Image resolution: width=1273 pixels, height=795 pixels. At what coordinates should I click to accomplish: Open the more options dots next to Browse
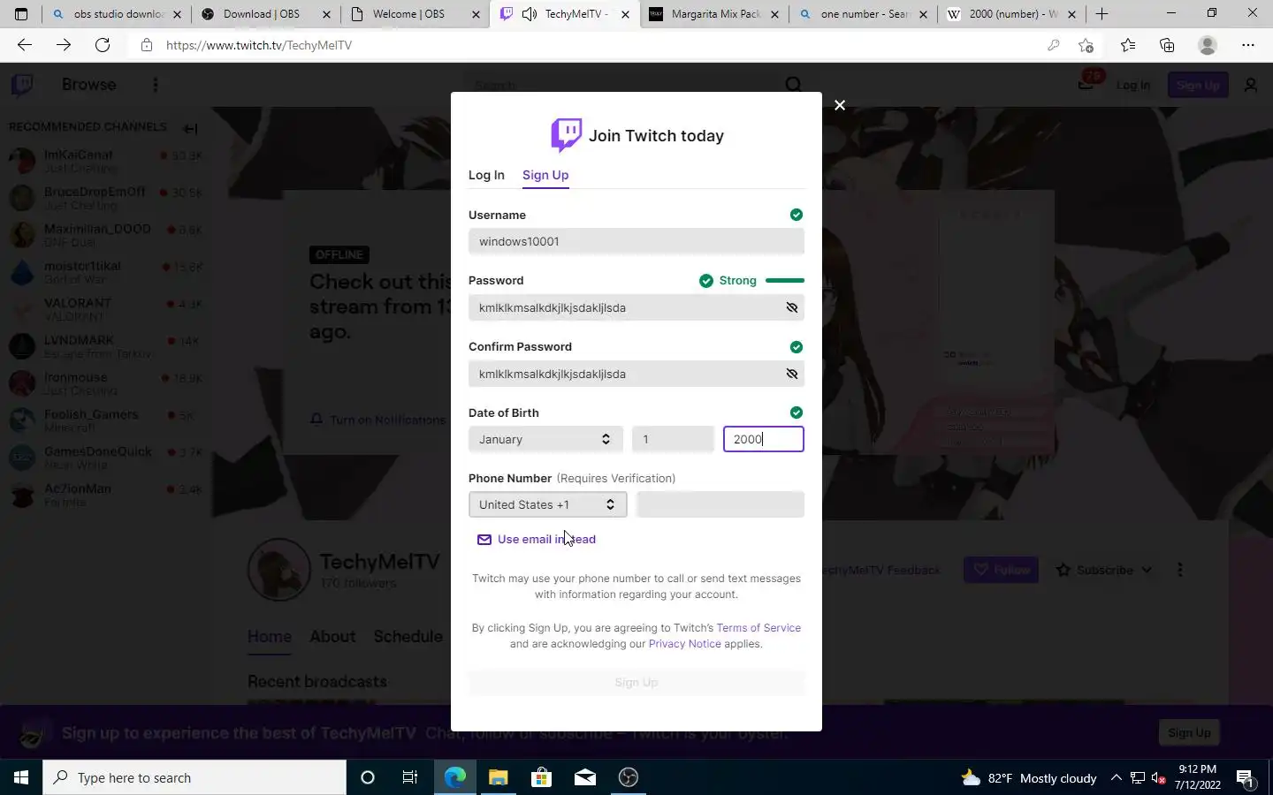click(156, 85)
